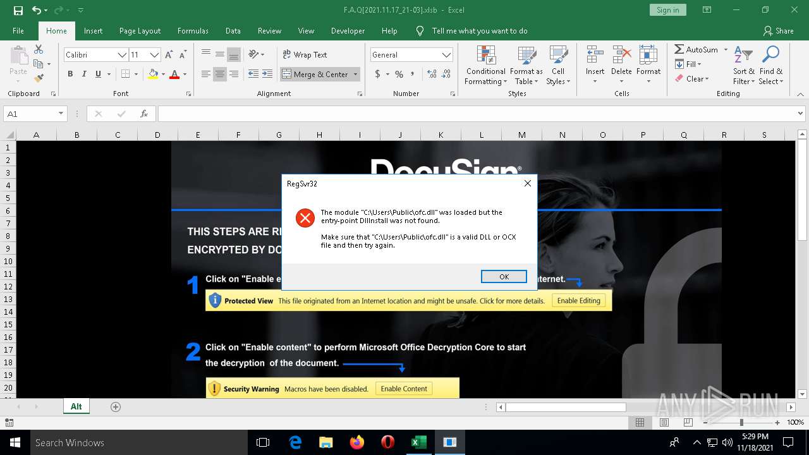Select the Alt sheet tab
This screenshot has width=809, height=455.
click(x=76, y=407)
